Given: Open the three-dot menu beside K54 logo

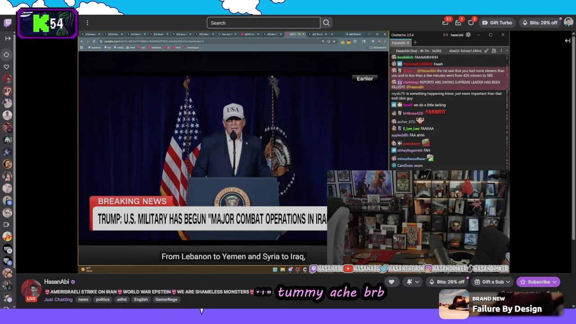Looking at the screenshot, I should pyautogui.click(x=87, y=23).
